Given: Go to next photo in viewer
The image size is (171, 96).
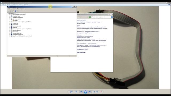Looking at the screenshot, I should click(x=90, y=92).
